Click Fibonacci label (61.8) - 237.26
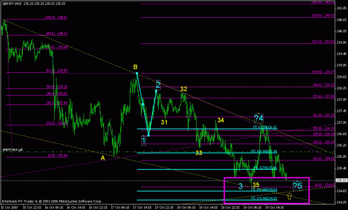The width and height of the screenshot is (348, 210). 324,115
